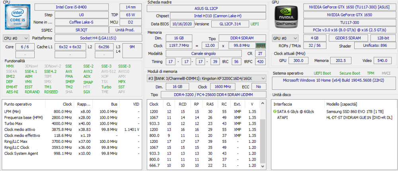
Task: Click the green UEFI label beside BIOS version
Action: click(255, 24)
